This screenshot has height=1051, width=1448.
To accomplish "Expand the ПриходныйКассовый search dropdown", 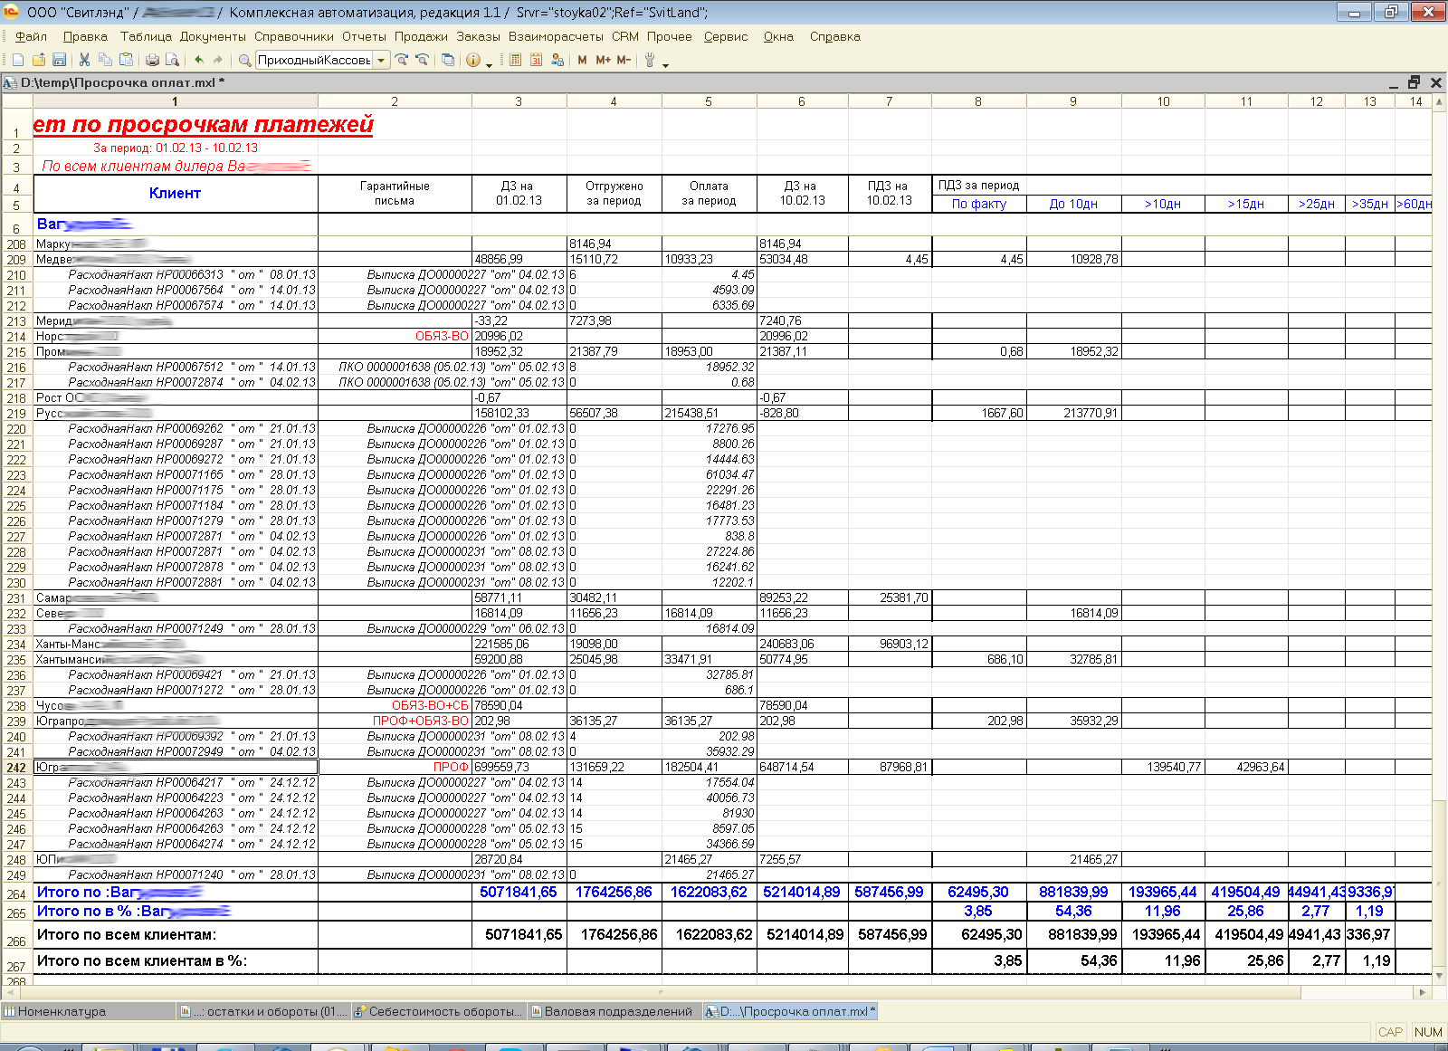I will (381, 60).
